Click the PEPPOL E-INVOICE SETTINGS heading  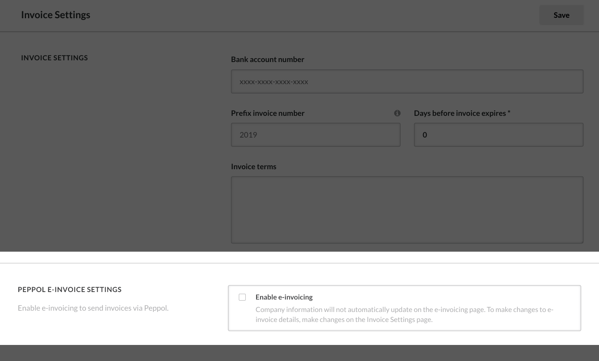pos(69,289)
